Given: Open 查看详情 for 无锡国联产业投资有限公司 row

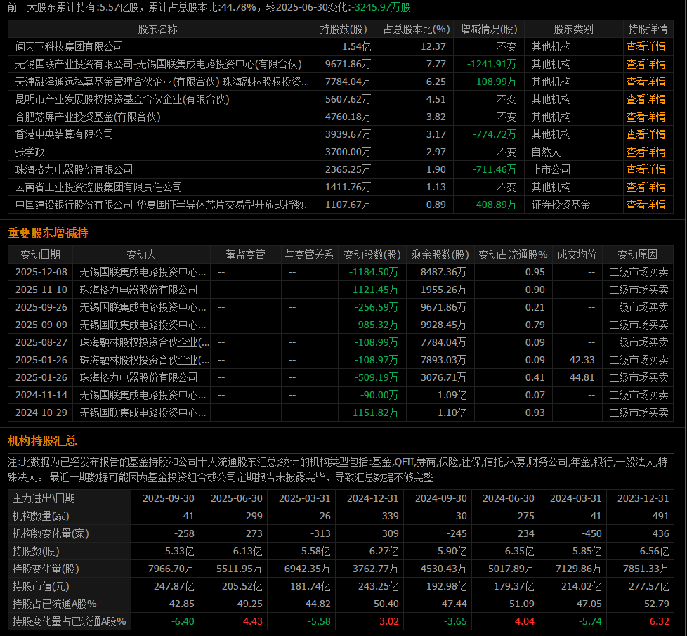Looking at the screenshot, I should coord(646,64).
